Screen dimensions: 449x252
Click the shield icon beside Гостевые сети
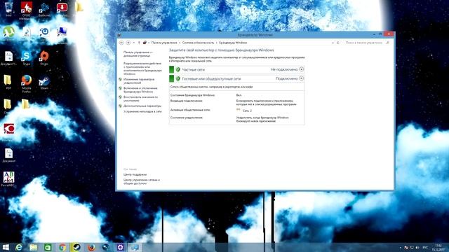(x=177, y=78)
